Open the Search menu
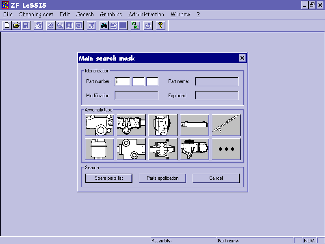The height and width of the screenshot is (244, 325). [85, 15]
